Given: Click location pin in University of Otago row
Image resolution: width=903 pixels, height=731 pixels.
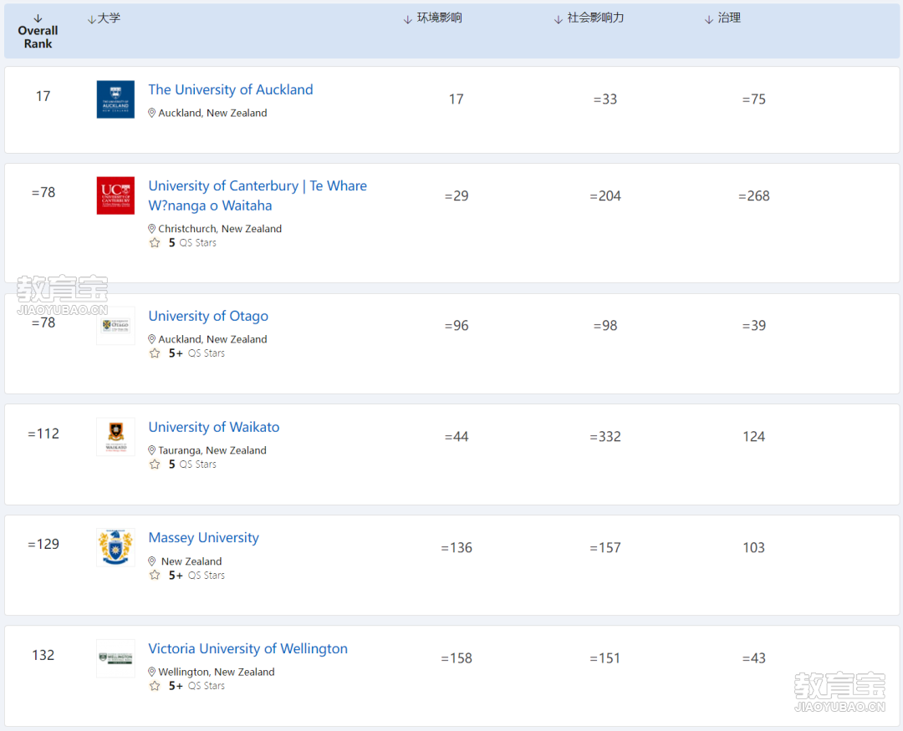Looking at the screenshot, I should (x=152, y=339).
